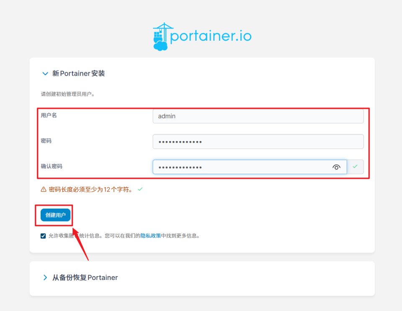Click the 密码 field label
402x311 pixels.
(46, 141)
